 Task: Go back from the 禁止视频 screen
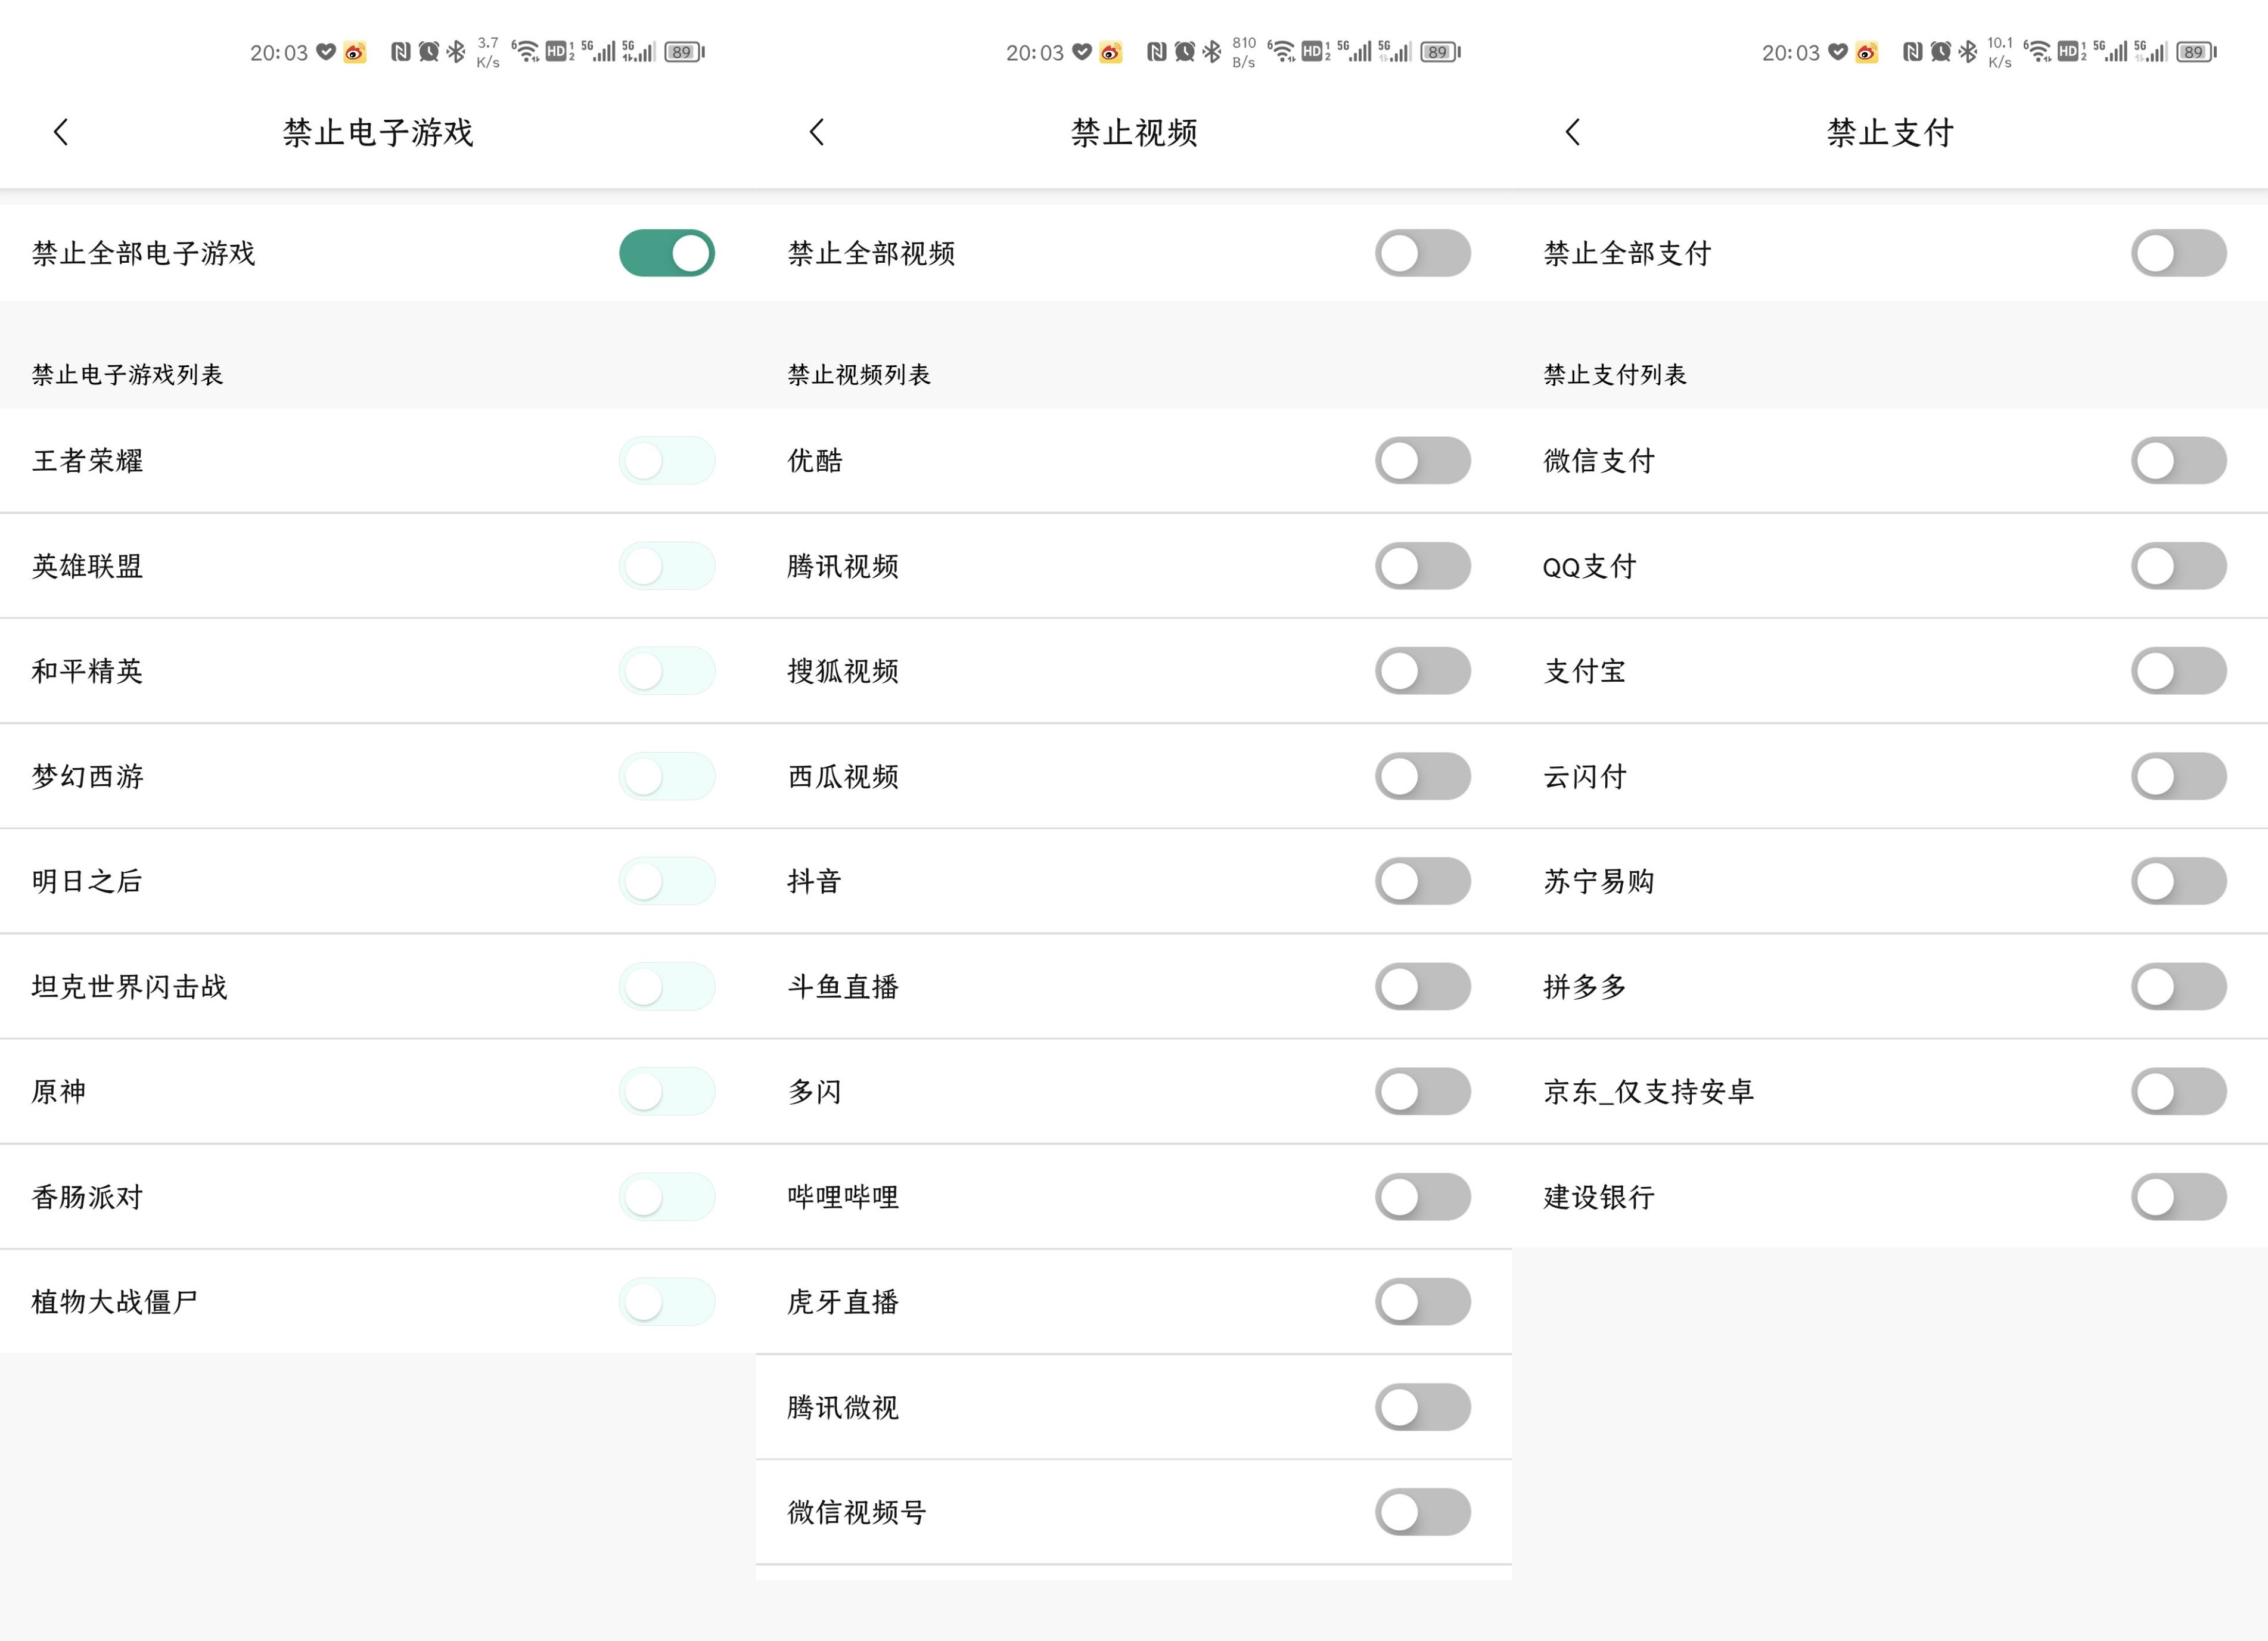point(817,132)
